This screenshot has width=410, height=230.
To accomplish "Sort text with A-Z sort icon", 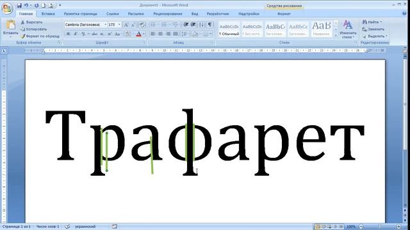I will pyautogui.click(x=201, y=25).
